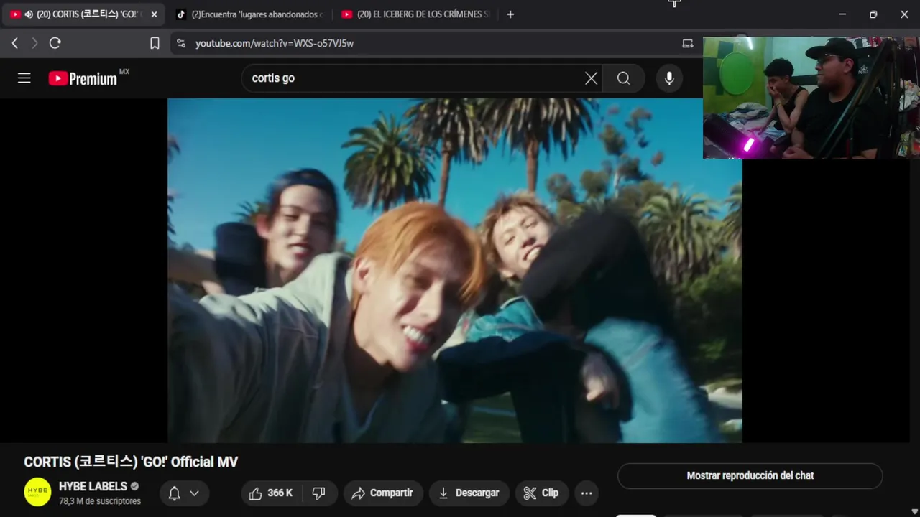The image size is (920, 517).
Task: Select the address bar URL youtube.com/watch
Action: (x=275, y=43)
